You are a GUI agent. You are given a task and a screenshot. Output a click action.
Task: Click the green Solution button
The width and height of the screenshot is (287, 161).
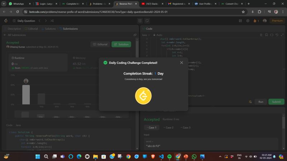click(121, 44)
